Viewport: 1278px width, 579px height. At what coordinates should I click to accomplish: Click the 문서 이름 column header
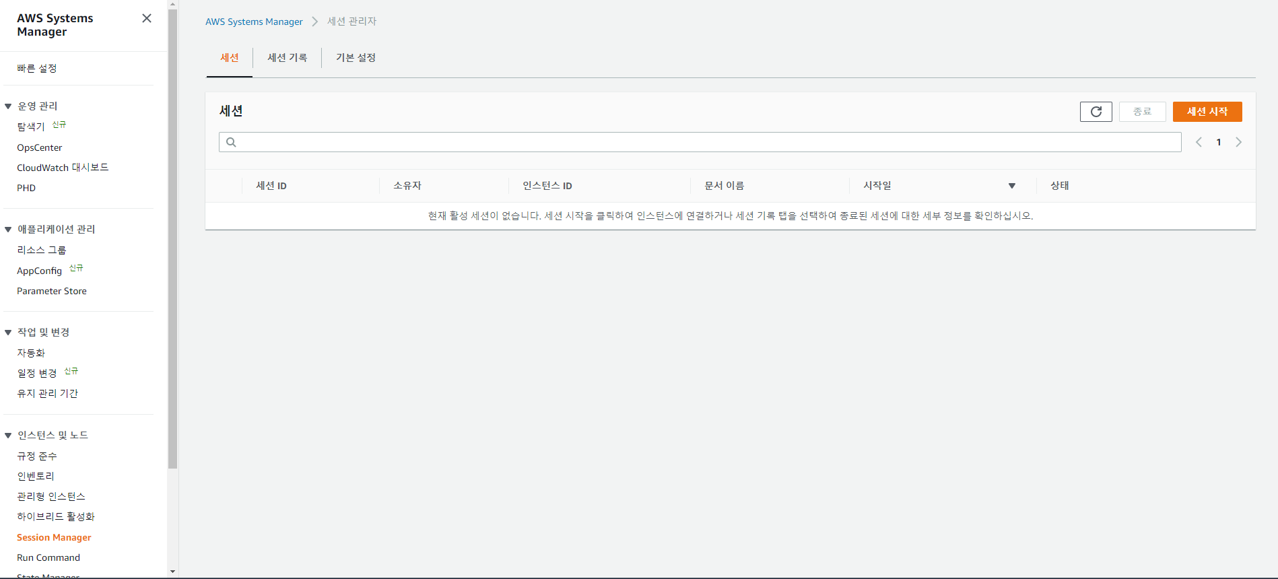coord(725,186)
